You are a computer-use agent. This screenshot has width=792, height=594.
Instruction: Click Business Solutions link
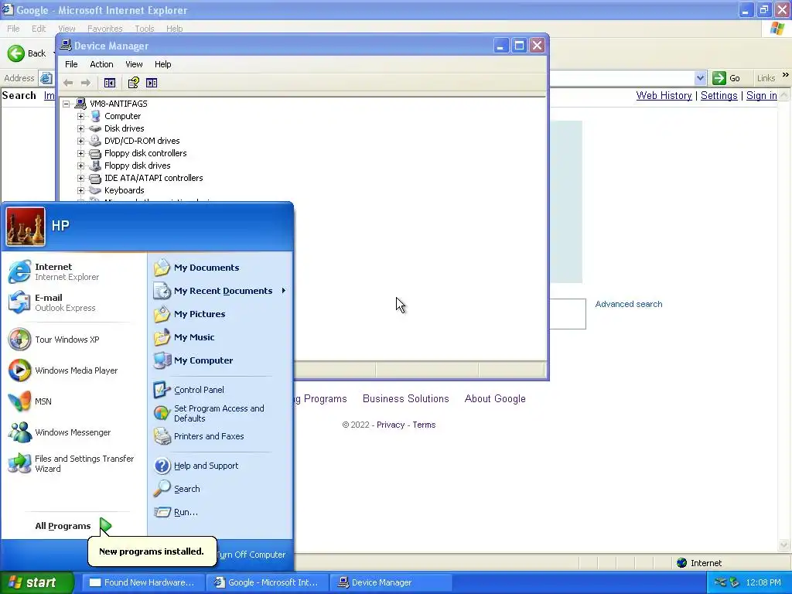405,398
